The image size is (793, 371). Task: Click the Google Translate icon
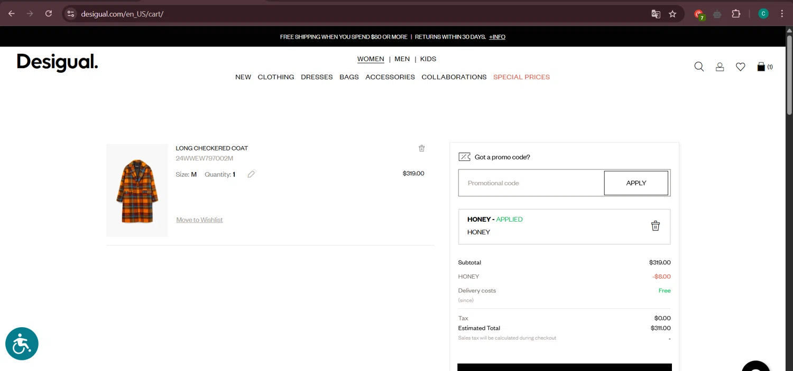tap(656, 14)
